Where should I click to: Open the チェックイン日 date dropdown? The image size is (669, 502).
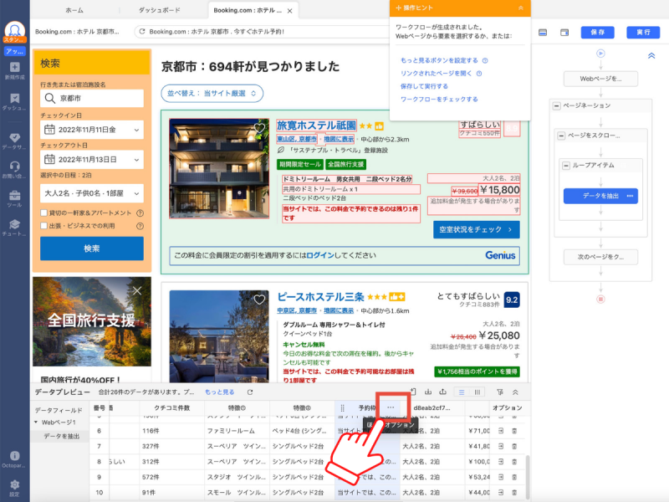tap(92, 130)
